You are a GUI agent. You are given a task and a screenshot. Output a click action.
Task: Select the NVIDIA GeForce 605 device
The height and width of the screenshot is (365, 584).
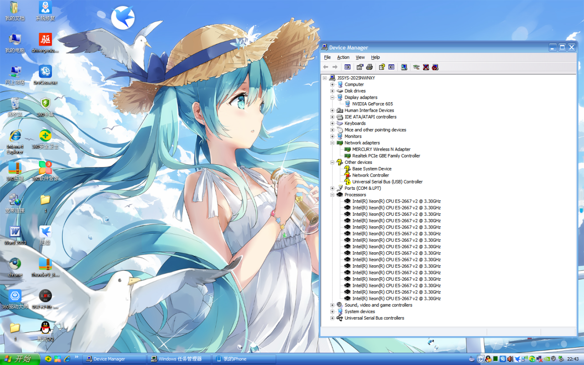pyautogui.click(x=372, y=104)
